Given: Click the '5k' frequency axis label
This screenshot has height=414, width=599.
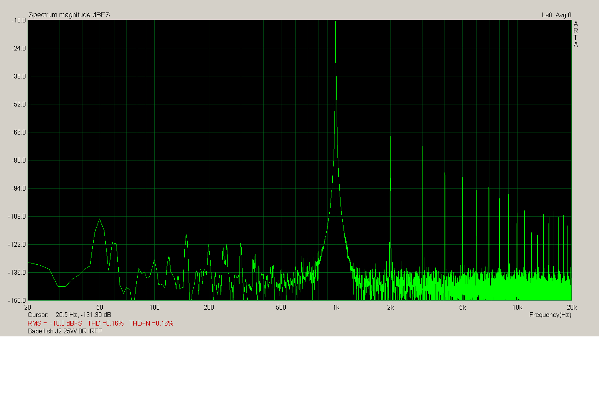Looking at the screenshot, I should (462, 307).
